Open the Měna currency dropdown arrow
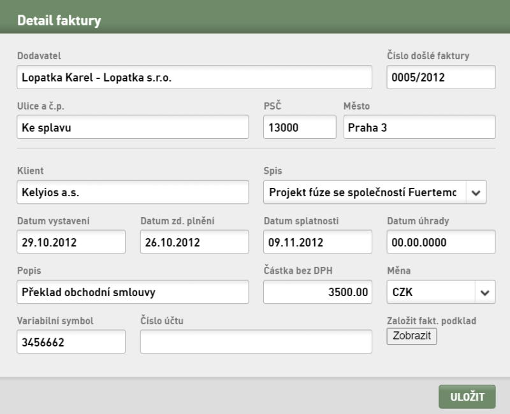 click(x=485, y=292)
